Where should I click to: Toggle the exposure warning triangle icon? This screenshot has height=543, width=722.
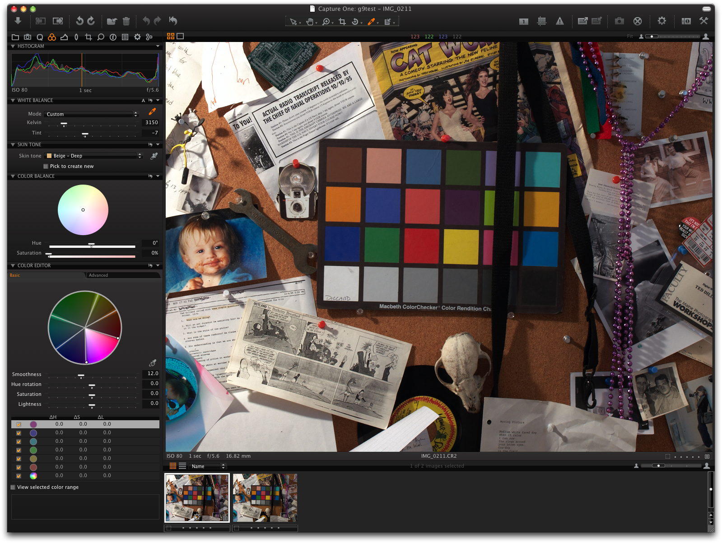click(560, 21)
